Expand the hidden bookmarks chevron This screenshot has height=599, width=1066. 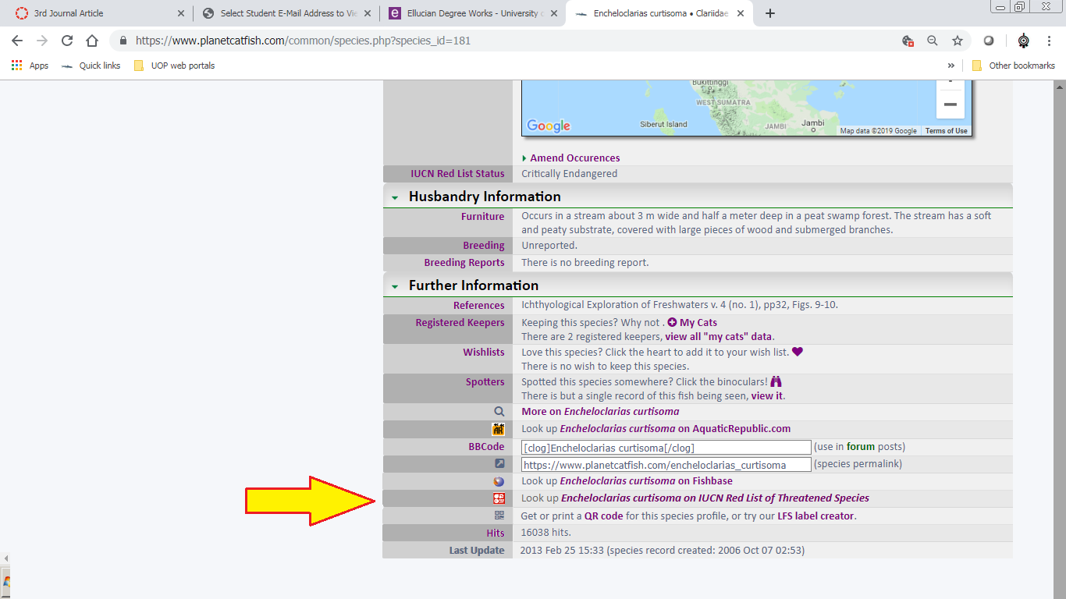pos(951,66)
